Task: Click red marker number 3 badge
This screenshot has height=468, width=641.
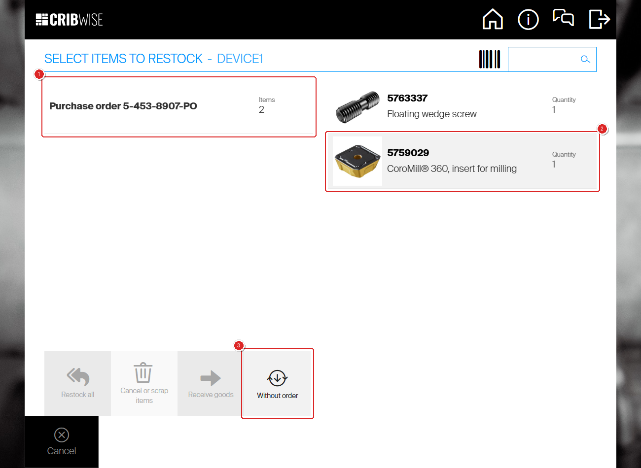Action: (239, 346)
